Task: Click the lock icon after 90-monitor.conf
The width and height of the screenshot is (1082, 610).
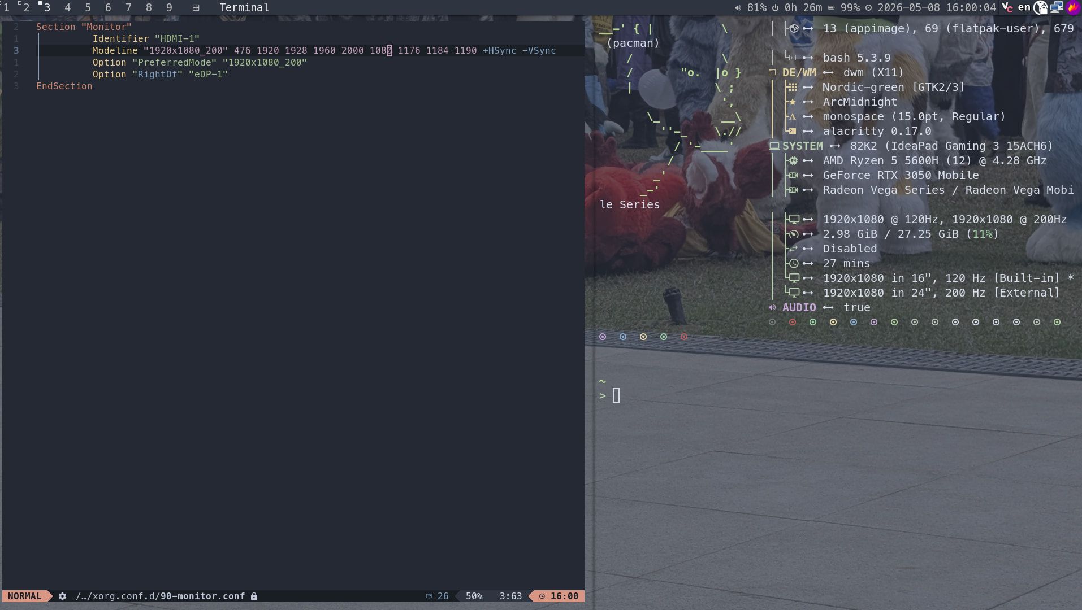Action: pos(254,596)
